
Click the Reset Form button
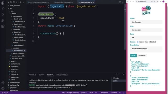point(142,56)
